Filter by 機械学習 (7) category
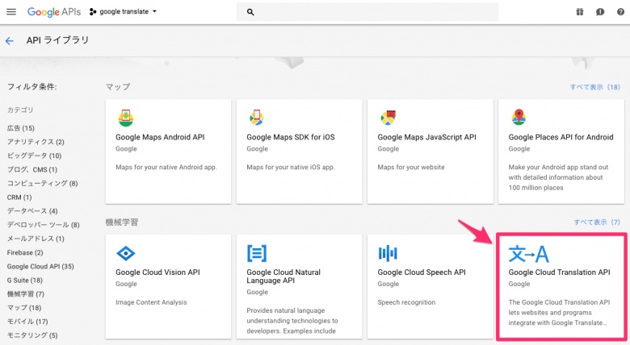The image size is (630, 345). point(24,293)
